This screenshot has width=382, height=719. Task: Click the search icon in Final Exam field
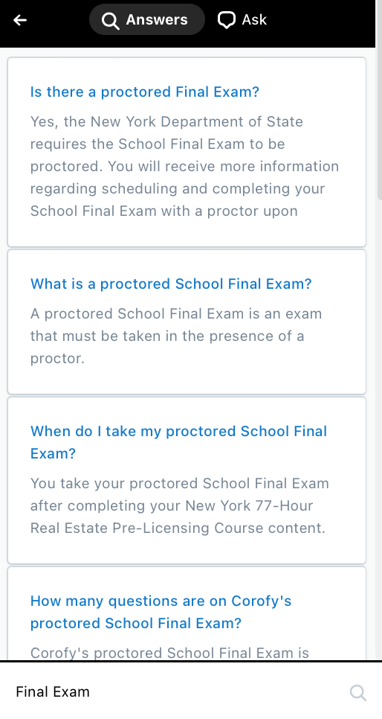358,692
